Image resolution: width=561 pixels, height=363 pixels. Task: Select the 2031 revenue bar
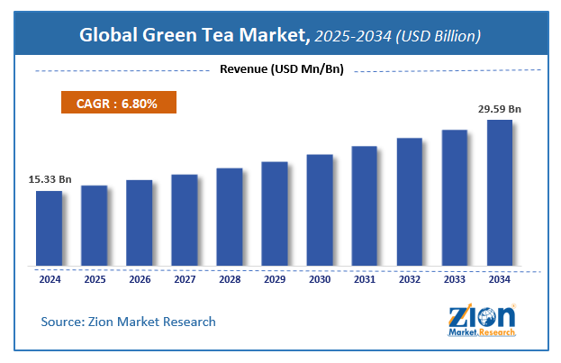pyautogui.click(x=364, y=206)
